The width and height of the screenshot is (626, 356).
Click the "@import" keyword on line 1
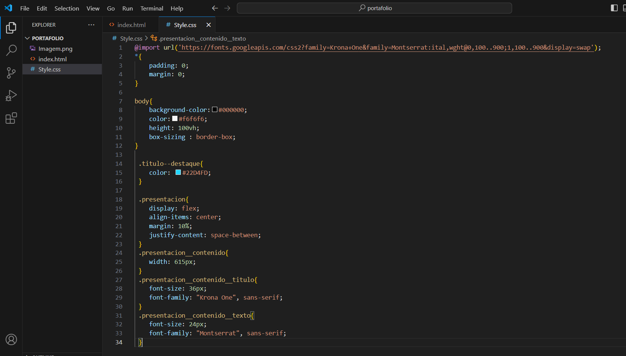click(x=147, y=47)
